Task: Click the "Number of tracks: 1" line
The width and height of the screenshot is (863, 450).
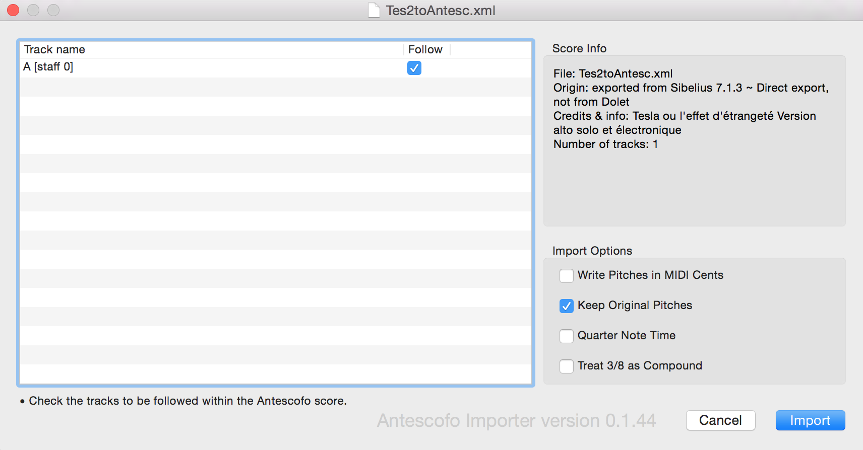Action: (x=605, y=144)
